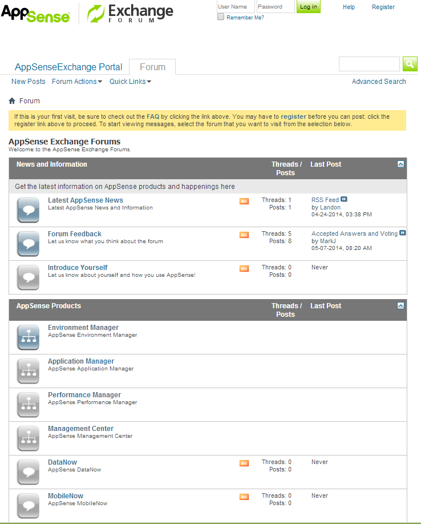Screen dimensions: 421x524
Task: Select the Forum tab
Action: [152, 67]
